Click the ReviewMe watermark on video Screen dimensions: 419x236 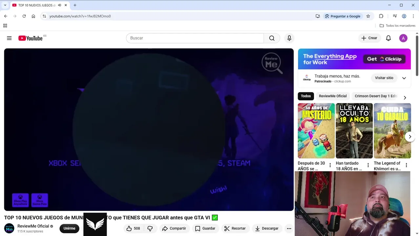(272, 63)
